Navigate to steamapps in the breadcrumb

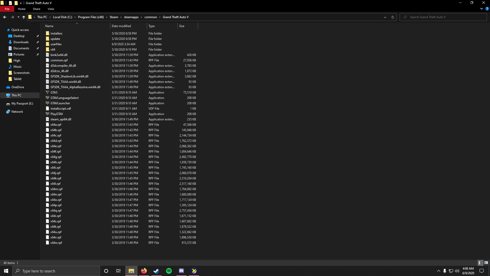pyautogui.click(x=131, y=17)
